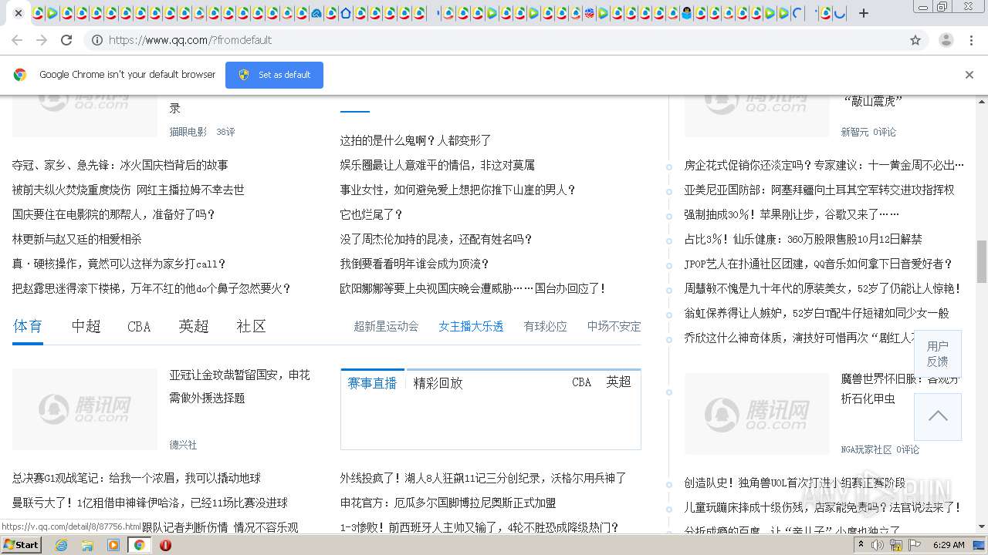Open headline 总决赛G1观战笔记

(x=137, y=478)
